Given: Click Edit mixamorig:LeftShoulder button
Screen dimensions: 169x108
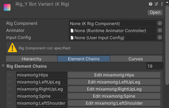Looking at the screenshot, I should pos(114,103).
